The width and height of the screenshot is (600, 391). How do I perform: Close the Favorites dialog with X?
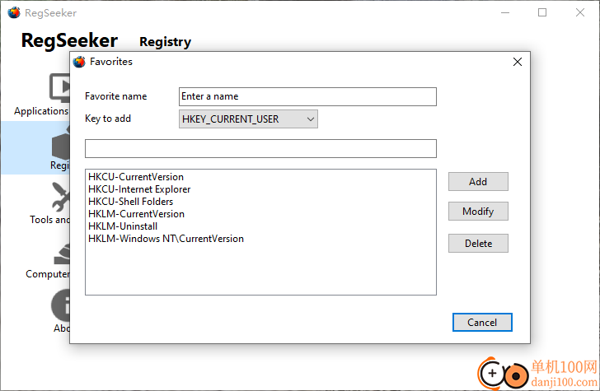518,62
